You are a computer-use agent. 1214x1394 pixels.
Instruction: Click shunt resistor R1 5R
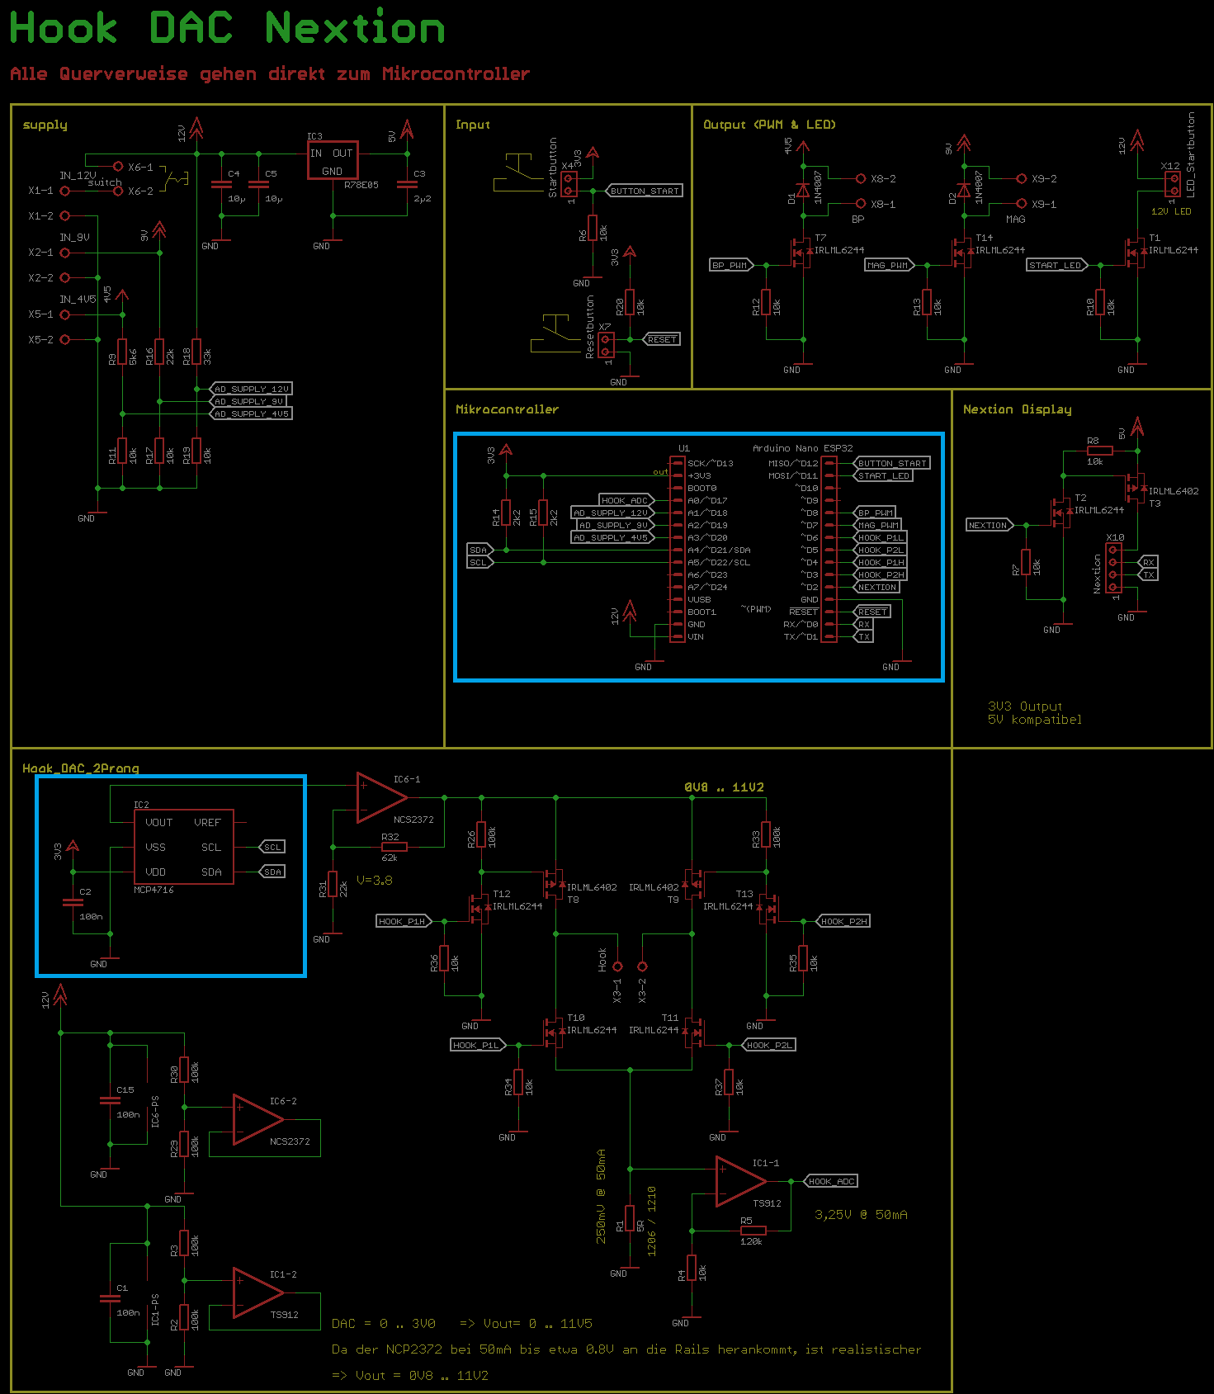click(x=630, y=1218)
